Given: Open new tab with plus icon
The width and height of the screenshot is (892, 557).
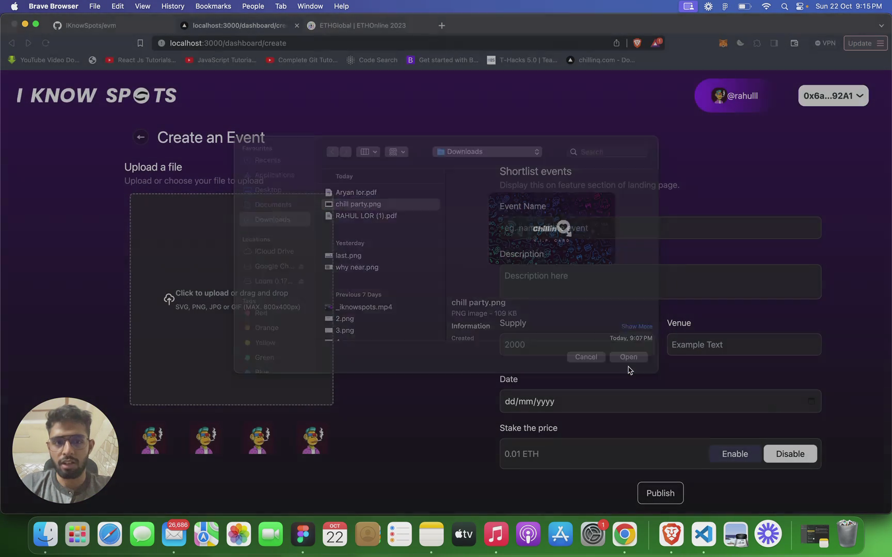Looking at the screenshot, I should tap(441, 25).
